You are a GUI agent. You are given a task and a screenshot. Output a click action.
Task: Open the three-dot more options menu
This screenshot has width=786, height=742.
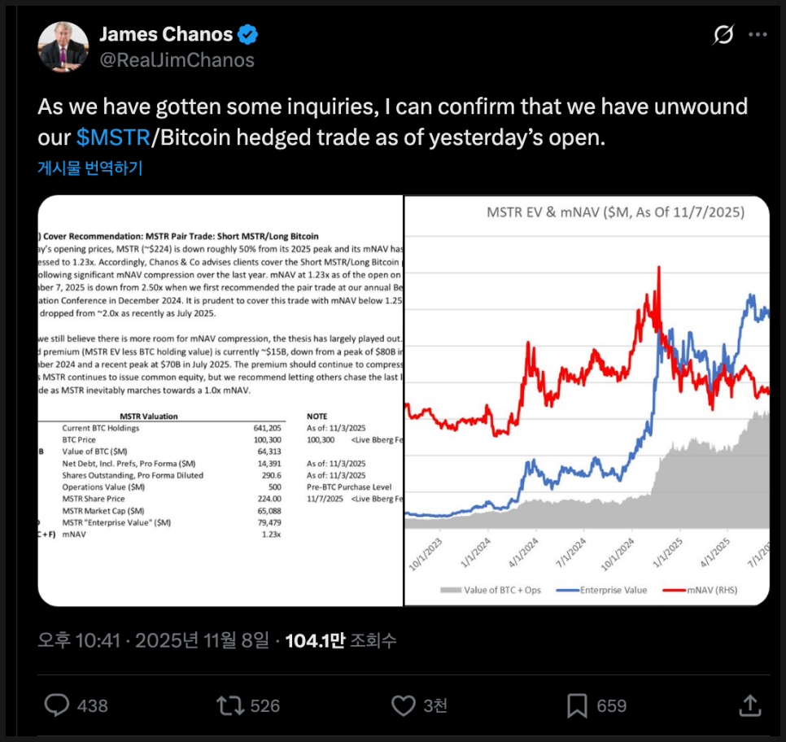tap(758, 36)
